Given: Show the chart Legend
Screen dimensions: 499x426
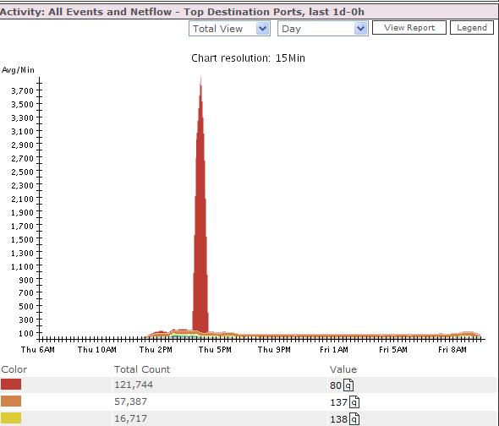Looking at the screenshot, I should click(472, 28).
